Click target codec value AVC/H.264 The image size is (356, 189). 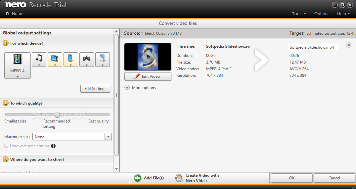pyautogui.click(x=299, y=69)
